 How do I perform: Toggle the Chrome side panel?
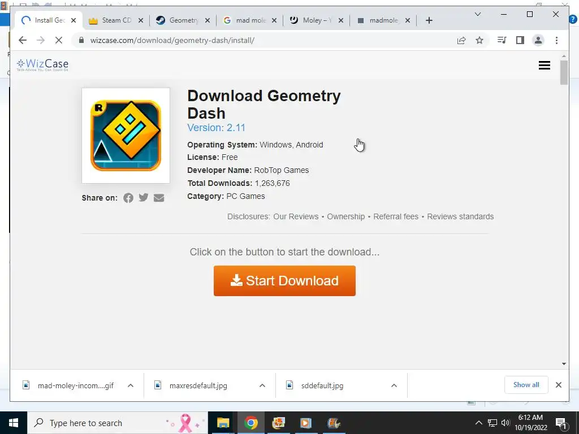[x=520, y=40]
